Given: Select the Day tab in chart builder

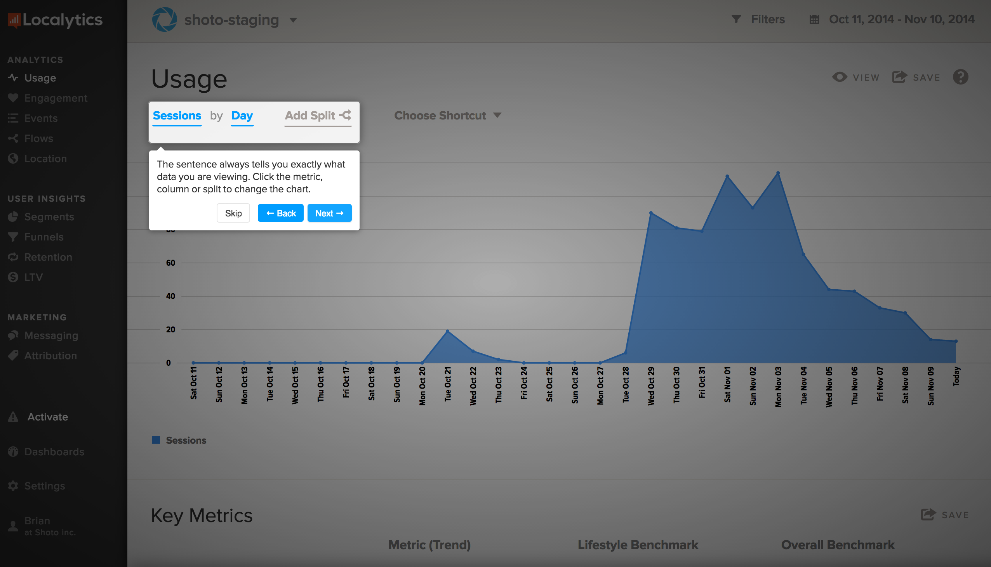Looking at the screenshot, I should [x=242, y=116].
